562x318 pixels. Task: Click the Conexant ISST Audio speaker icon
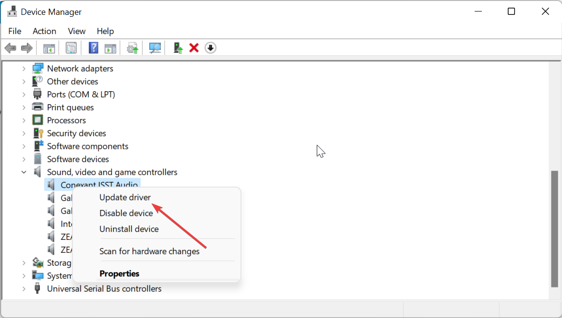51,185
